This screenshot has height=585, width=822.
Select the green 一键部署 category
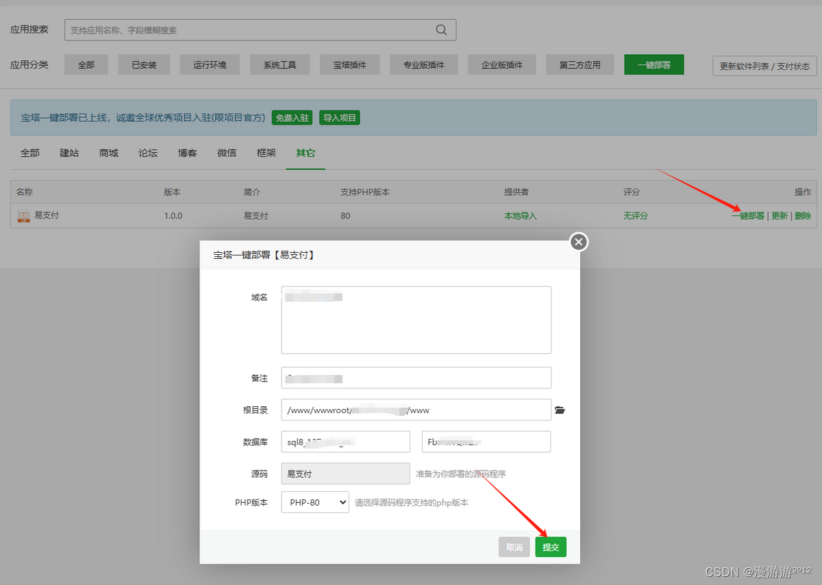653,65
